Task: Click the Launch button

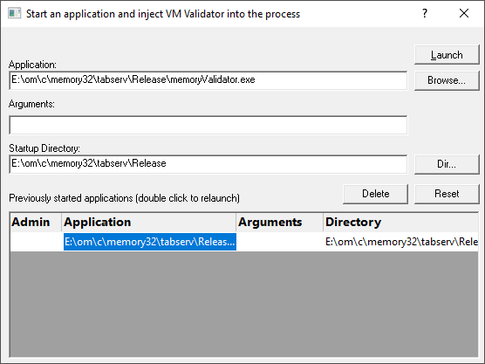Action: pyautogui.click(x=447, y=55)
